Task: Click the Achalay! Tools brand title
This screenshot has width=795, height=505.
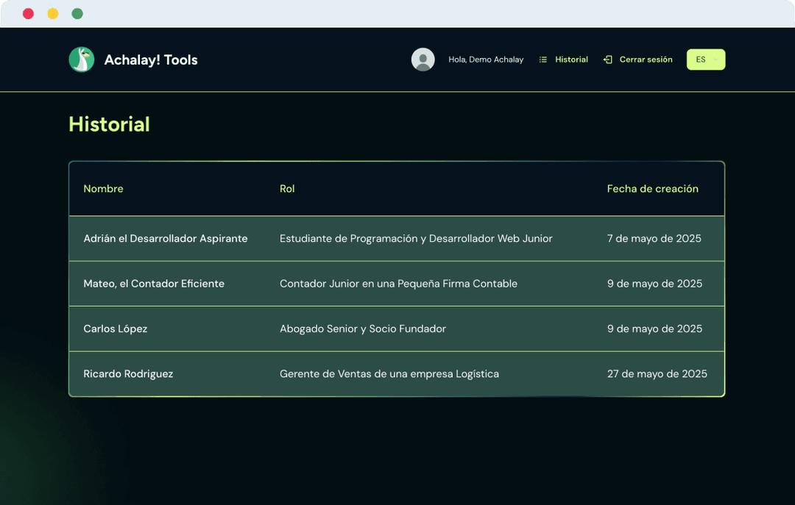Action: pos(151,60)
